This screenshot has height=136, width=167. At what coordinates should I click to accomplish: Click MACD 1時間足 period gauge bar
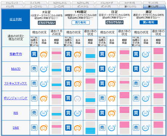pyautogui.click(x=90, y=69)
